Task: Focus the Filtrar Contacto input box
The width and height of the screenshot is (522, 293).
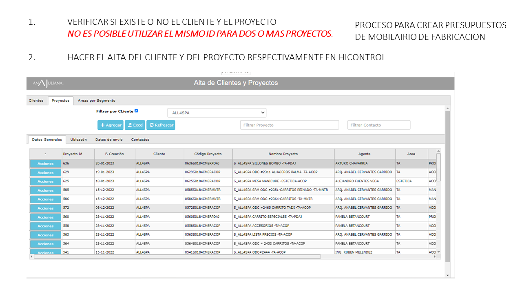Action: 379,125
